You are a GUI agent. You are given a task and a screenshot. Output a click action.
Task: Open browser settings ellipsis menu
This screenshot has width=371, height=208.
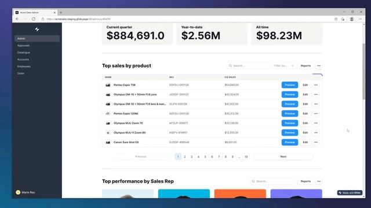tap(361, 19)
